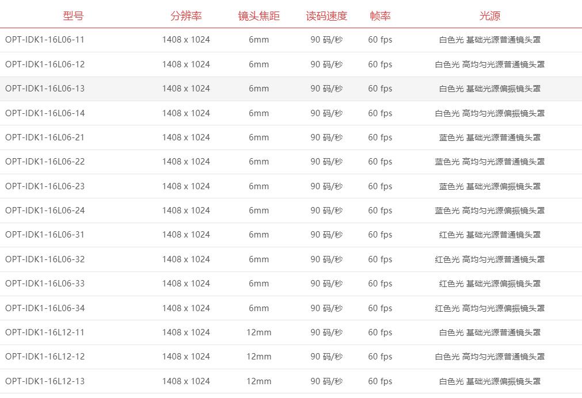Select model OPT-IDK1-16L12-11
The image size is (582, 398).
tap(45, 332)
